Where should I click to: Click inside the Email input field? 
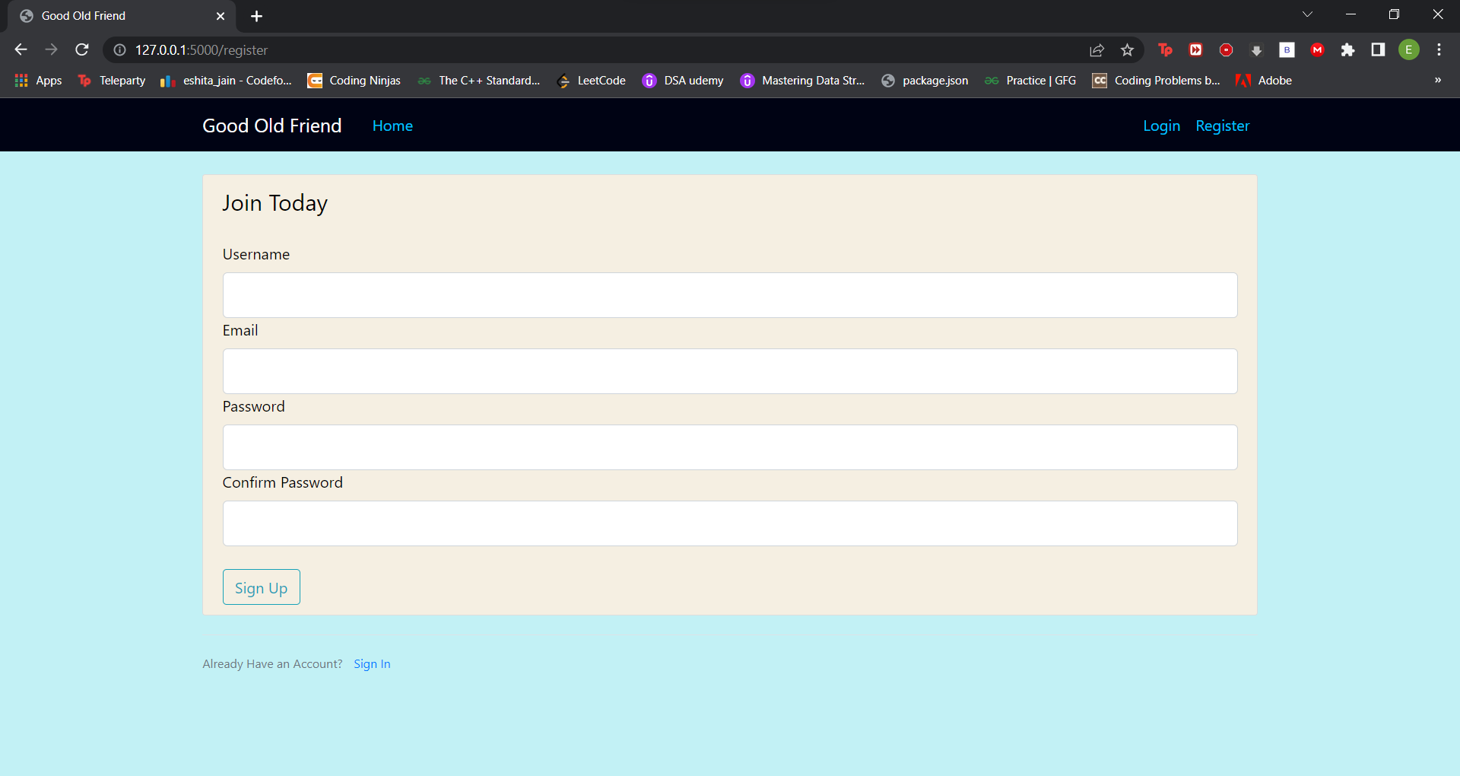point(730,371)
